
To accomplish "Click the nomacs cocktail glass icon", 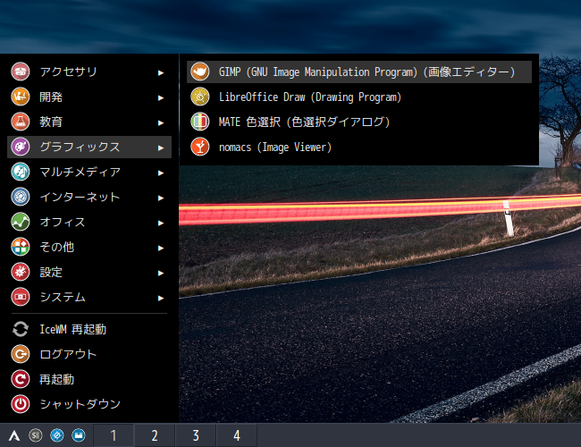I will pyautogui.click(x=200, y=147).
